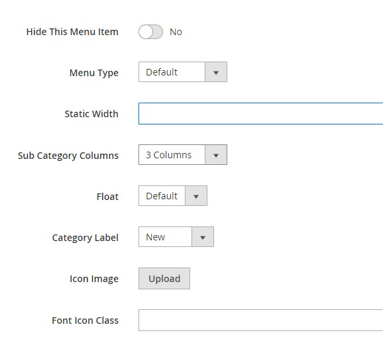Click the Default value in Float select
383x343 pixels.
tap(162, 196)
